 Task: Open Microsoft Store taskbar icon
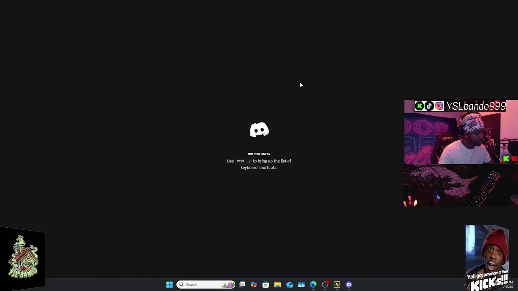265,285
